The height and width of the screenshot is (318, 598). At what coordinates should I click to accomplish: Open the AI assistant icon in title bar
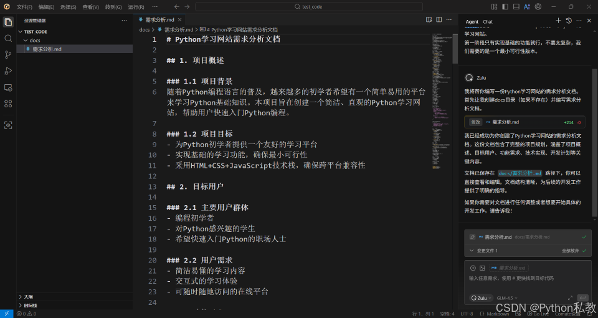[527, 6]
